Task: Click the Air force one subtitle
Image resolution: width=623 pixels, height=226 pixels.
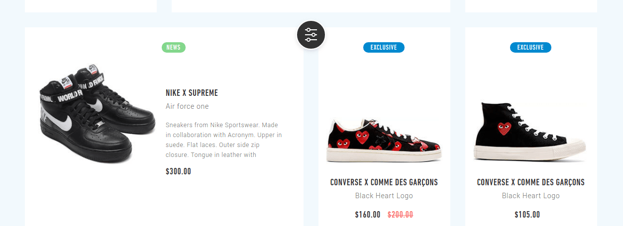Action: [187, 106]
